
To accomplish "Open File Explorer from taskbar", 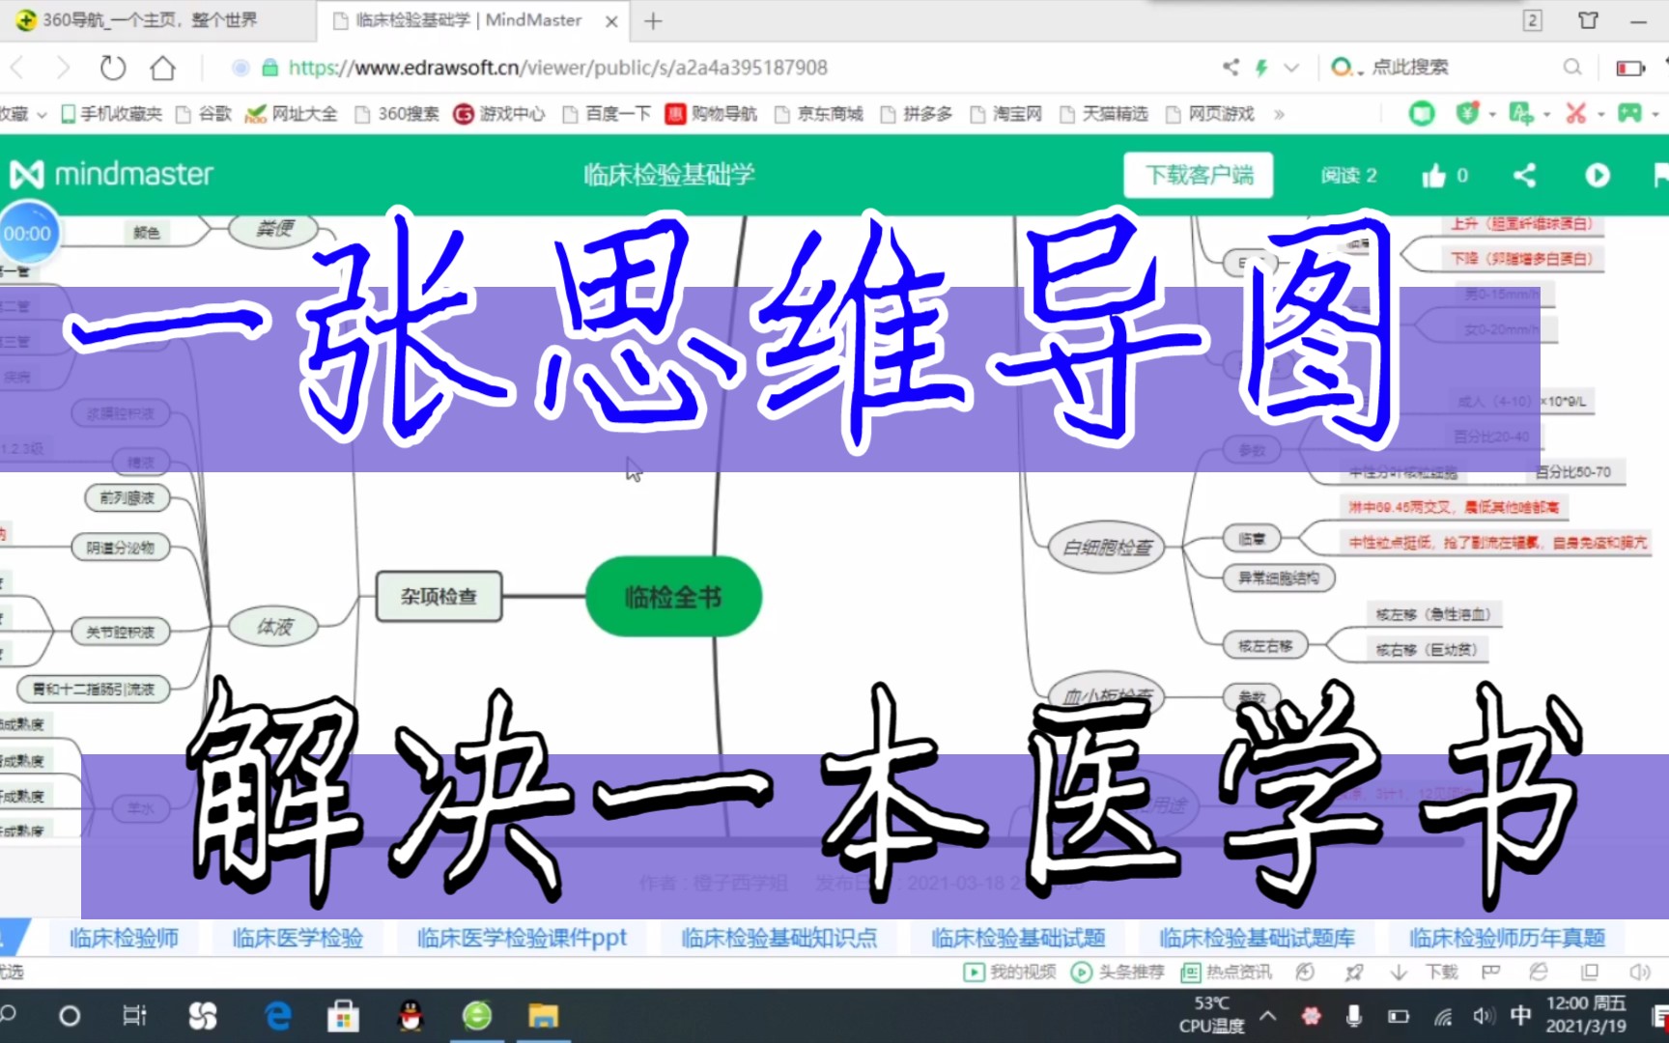I will (544, 1016).
